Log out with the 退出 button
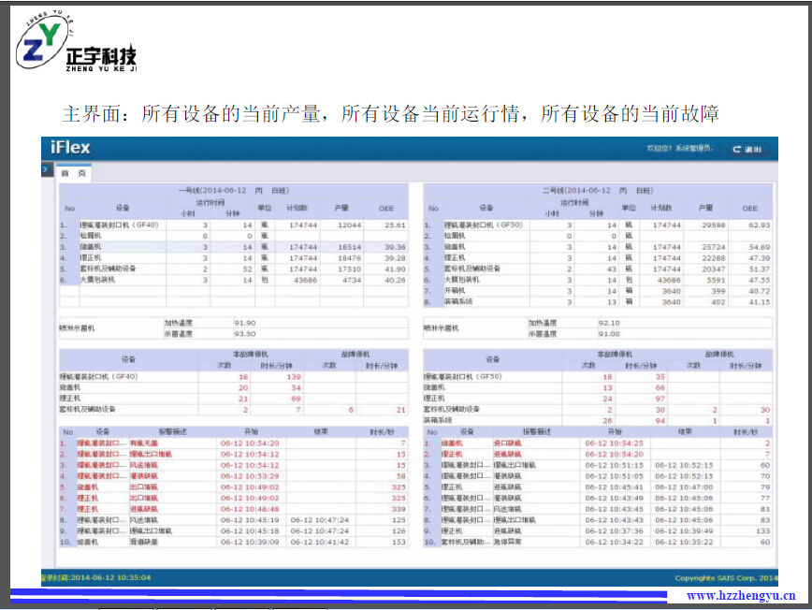Screen dimensions: 812x610 pyautogui.click(x=747, y=149)
